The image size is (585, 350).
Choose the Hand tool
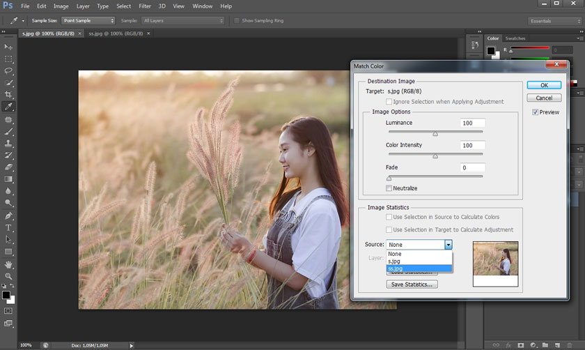8,264
